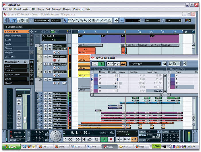
Task: Show the Event Infoline
Action: (14, 20)
